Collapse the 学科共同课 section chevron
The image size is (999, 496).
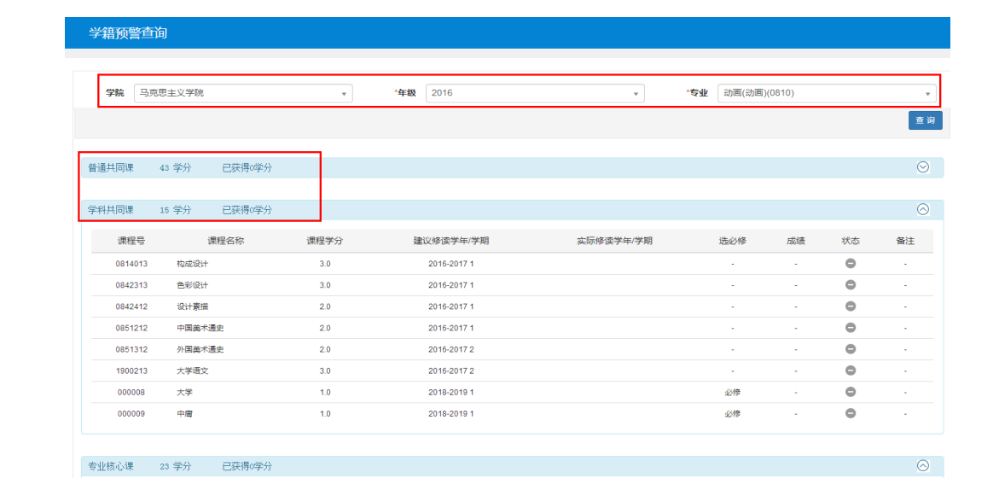tap(922, 209)
